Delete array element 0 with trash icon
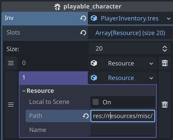Screen dimensions: 173x140 click(x=165, y=63)
